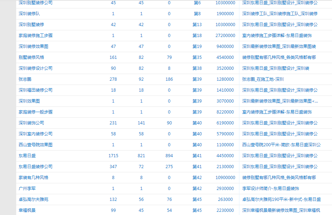Select index value 161 for 别墅装修风格

[113, 57]
